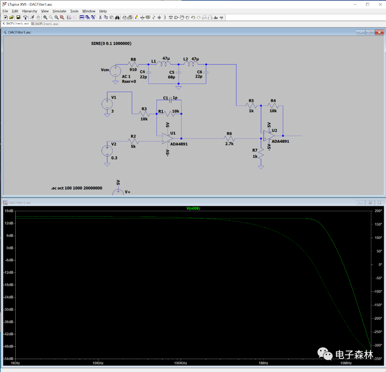
Task: Select the Resistor placement tool
Action: click(x=154, y=17)
